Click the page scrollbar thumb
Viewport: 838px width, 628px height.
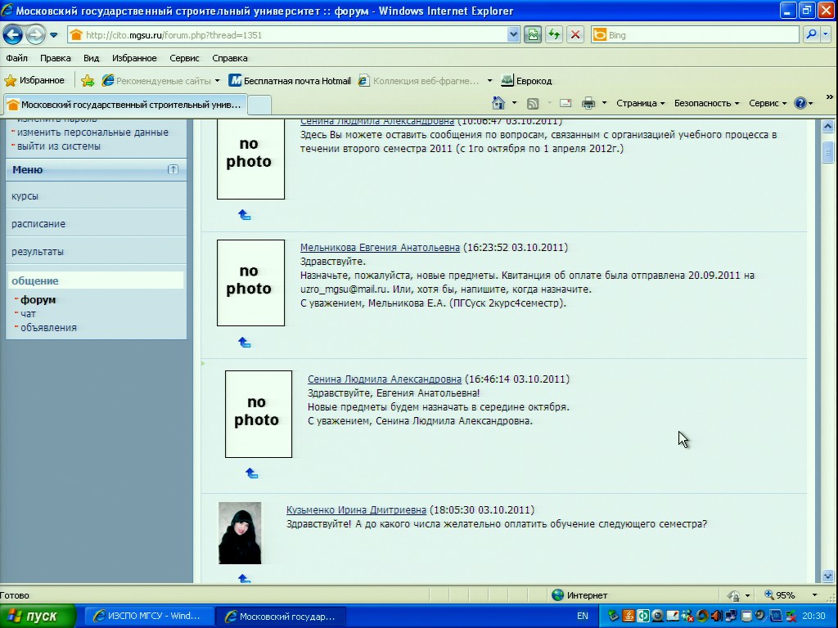click(828, 152)
